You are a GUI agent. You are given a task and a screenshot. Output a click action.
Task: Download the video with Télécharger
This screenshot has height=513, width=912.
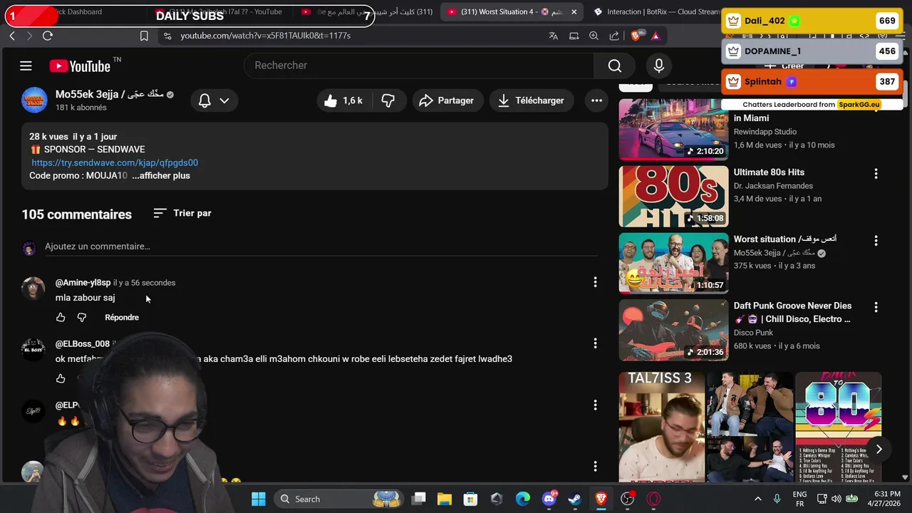pyautogui.click(x=531, y=100)
